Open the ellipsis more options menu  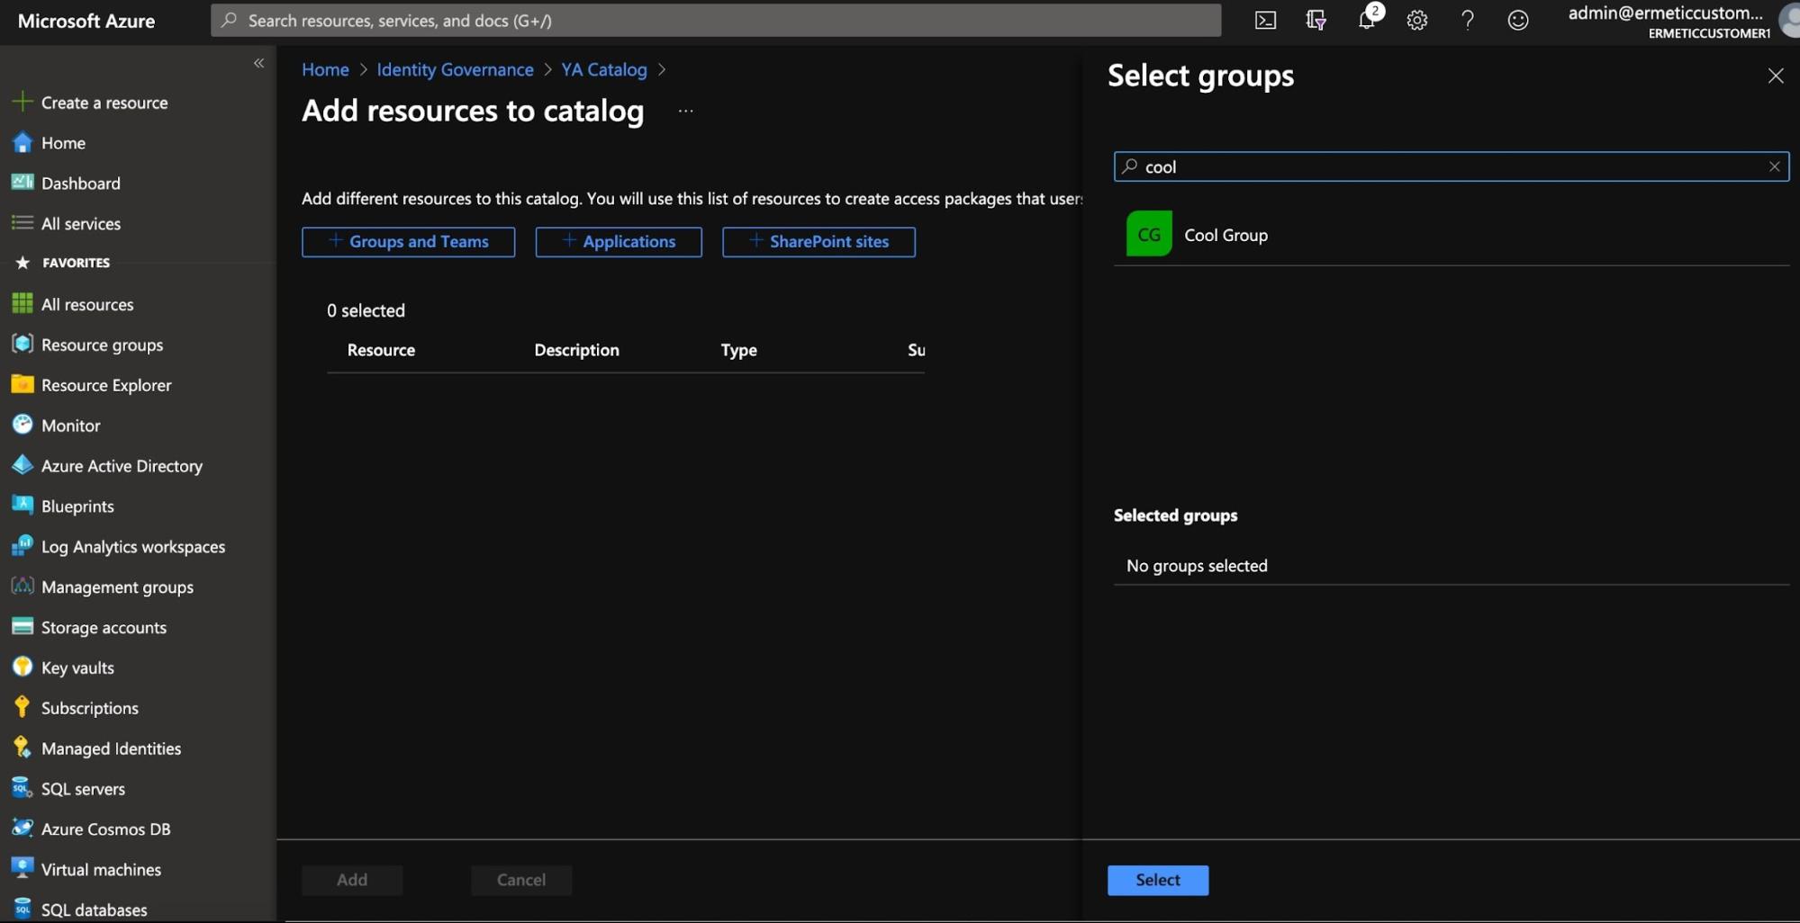coord(686,111)
